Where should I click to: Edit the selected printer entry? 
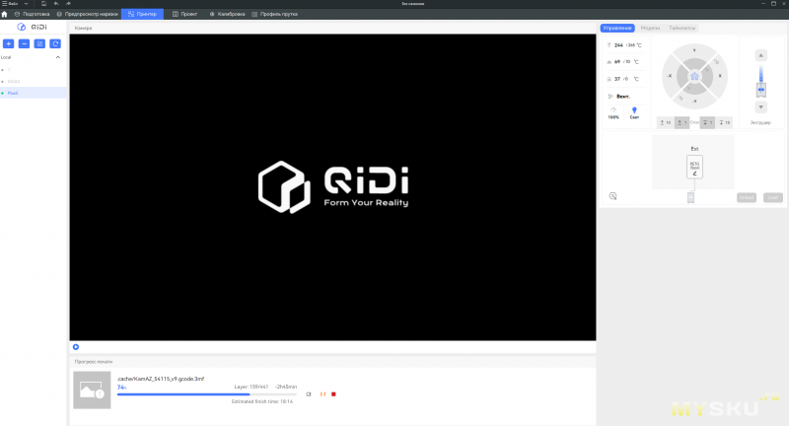tap(39, 43)
